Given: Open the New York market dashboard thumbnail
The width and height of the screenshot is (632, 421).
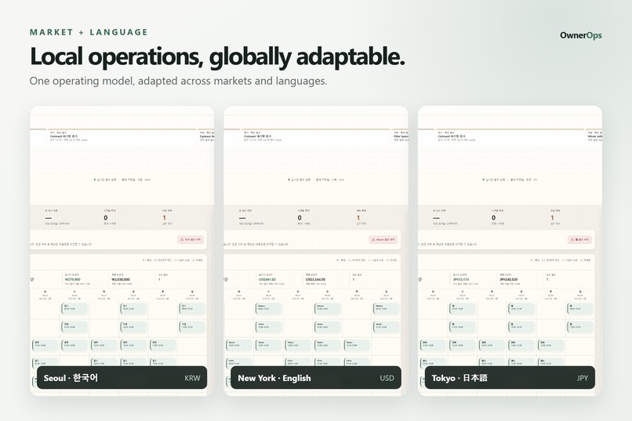Looking at the screenshot, I should (x=316, y=251).
